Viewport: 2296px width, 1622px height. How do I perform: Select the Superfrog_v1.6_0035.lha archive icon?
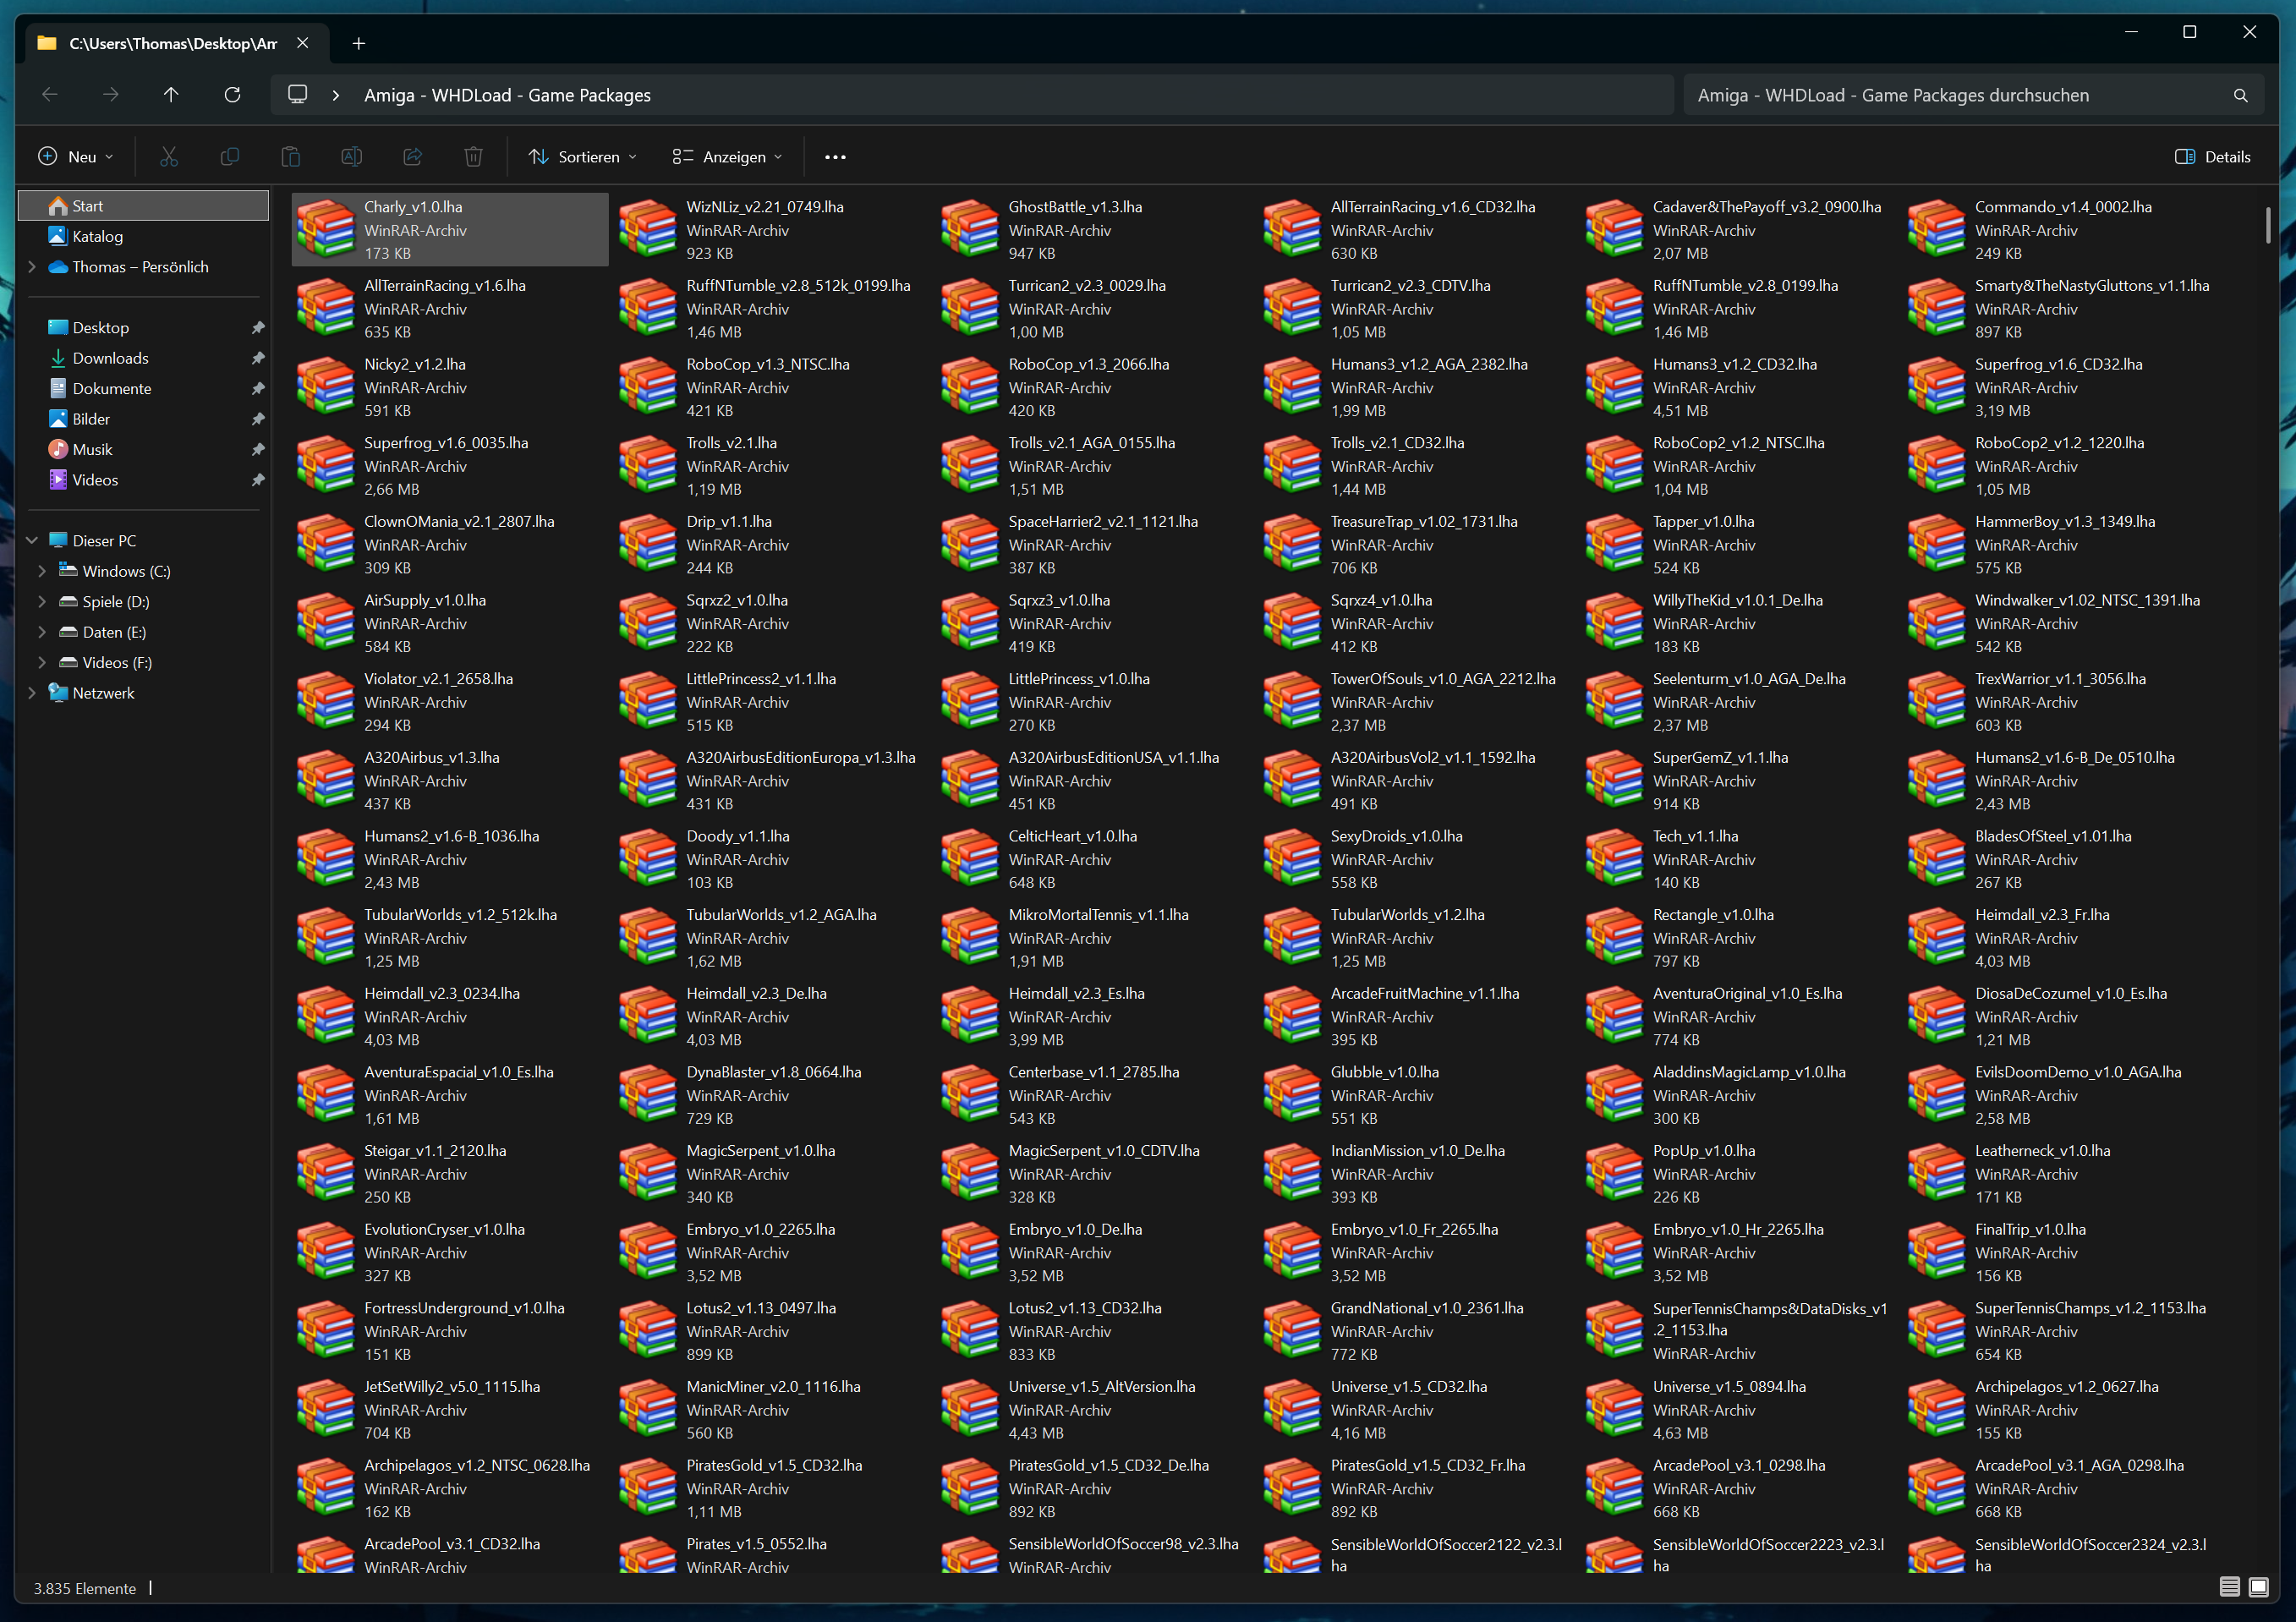pos(325,465)
